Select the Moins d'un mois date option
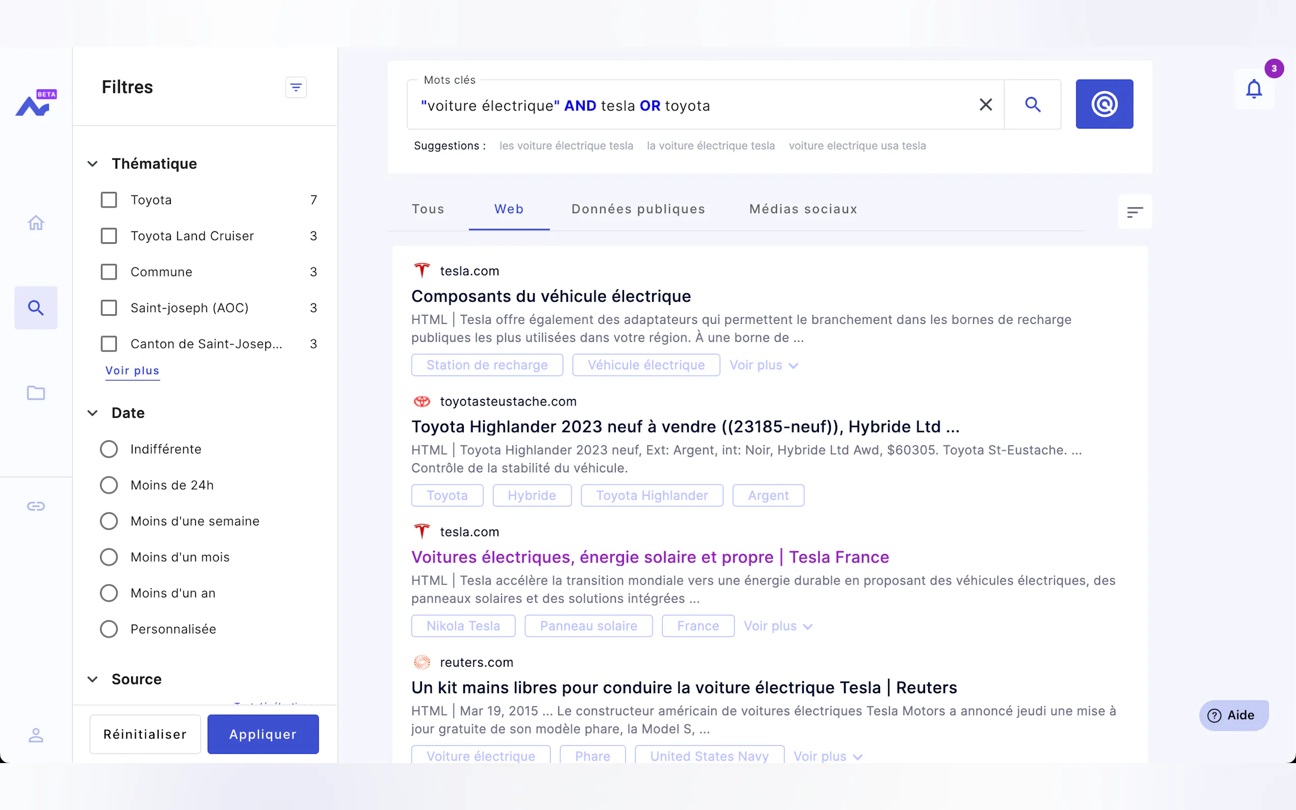The image size is (1296, 810). point(109,557)
